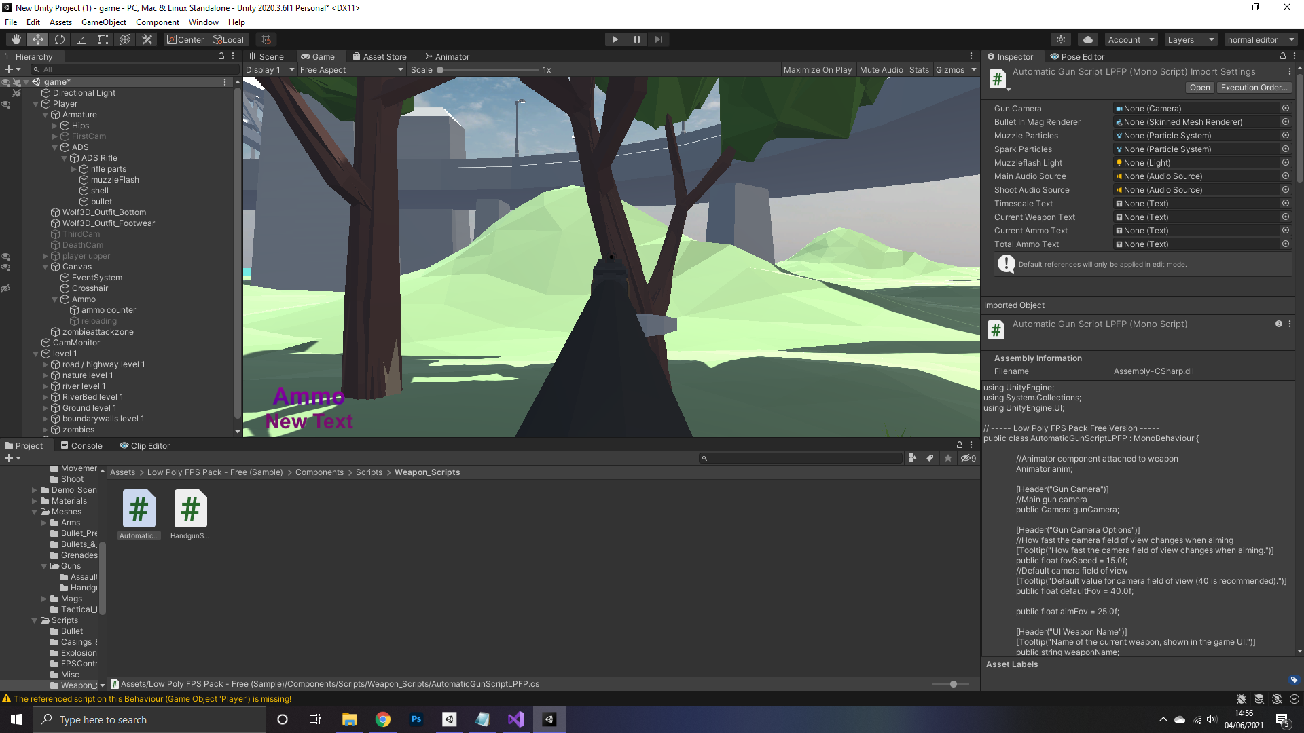Open Free Aspect dropdown
1304x733 pixels.
tap(351, 69)
